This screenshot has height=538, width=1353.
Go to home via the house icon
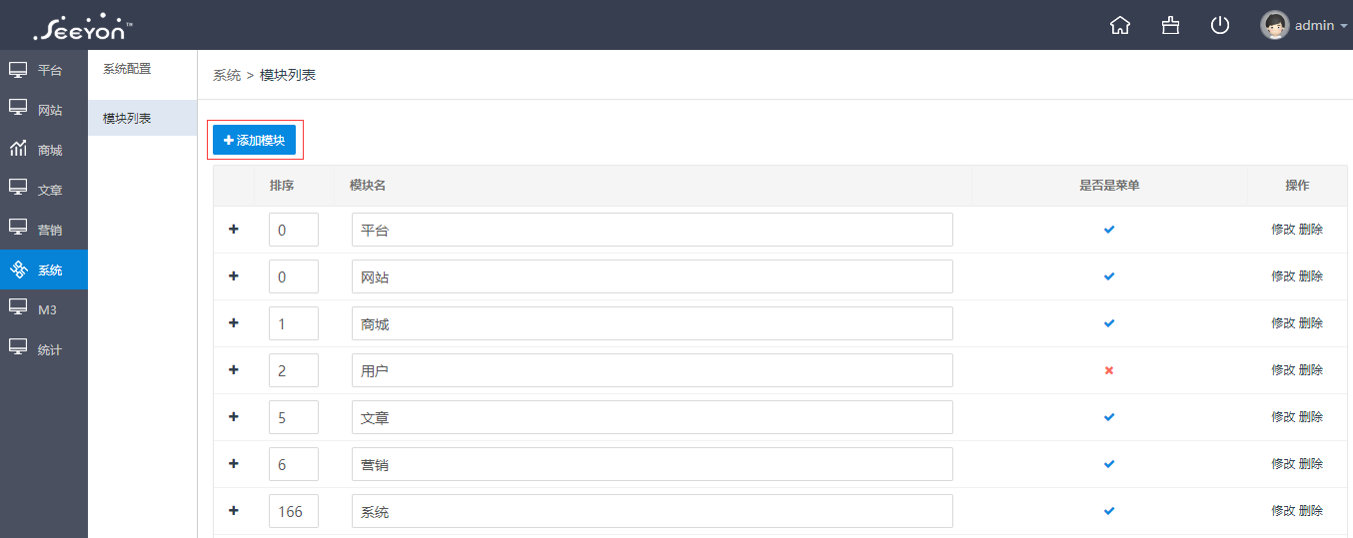pyautogui.click(x=1120, y=25)
